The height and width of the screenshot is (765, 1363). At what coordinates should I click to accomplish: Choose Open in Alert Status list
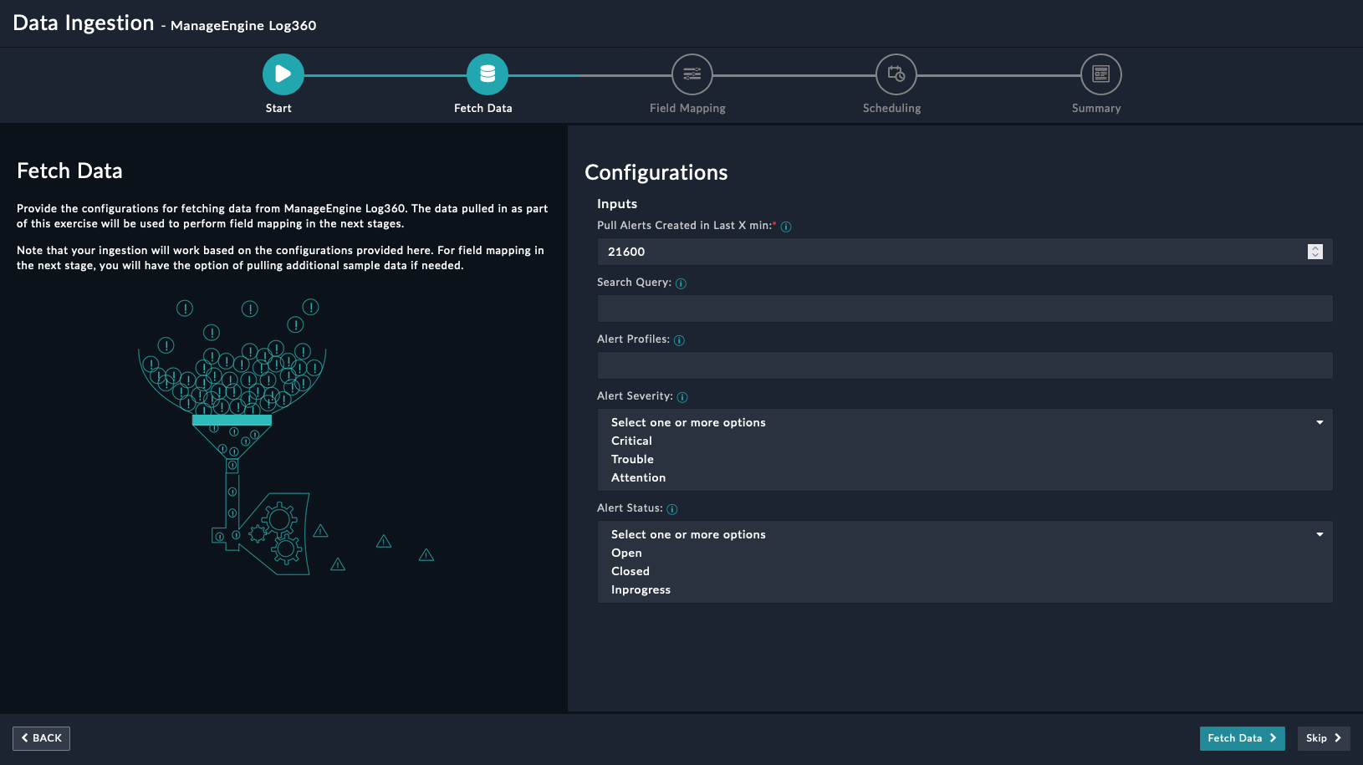click(x=626, y=553)
